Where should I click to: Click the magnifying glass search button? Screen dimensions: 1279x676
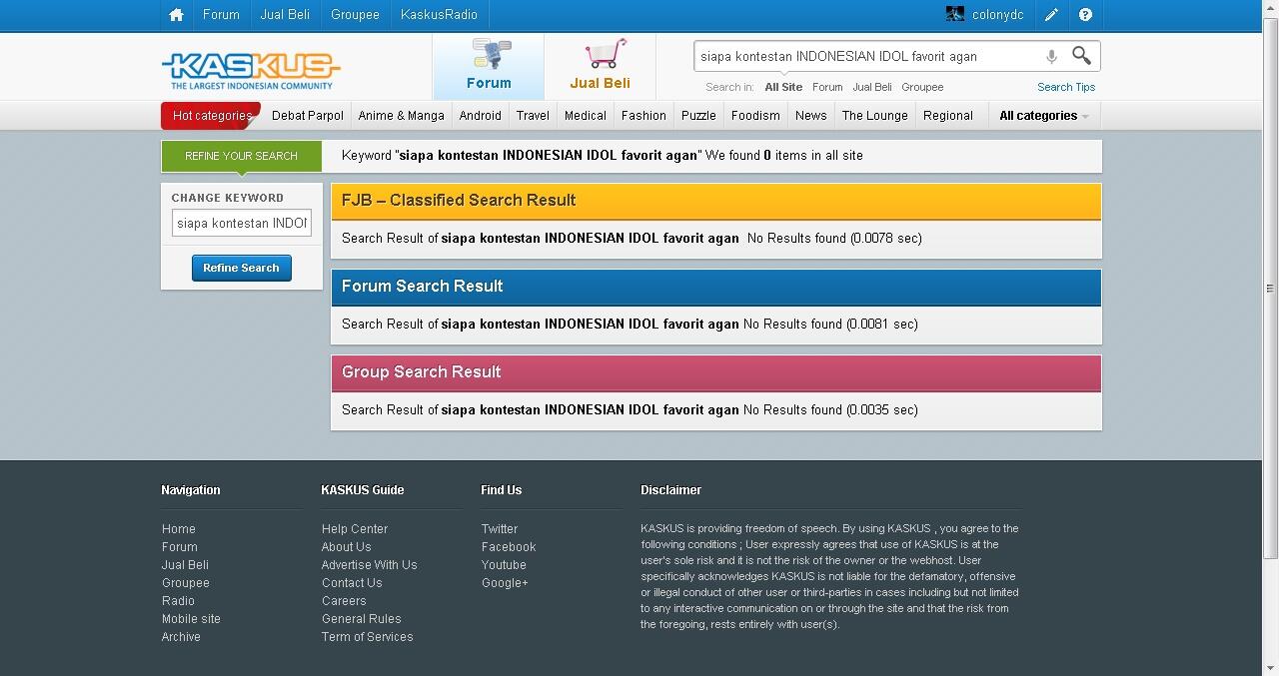tap(1081, 56)
